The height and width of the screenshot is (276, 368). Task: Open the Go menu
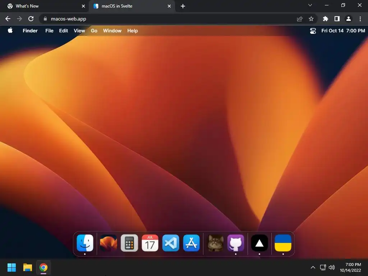94,31
